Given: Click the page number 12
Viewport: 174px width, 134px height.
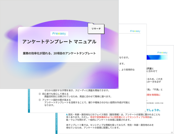Looking at the screenshot, I should (171, 132).
